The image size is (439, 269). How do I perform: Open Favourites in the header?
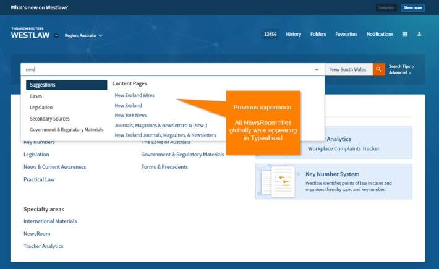(346, 34)
